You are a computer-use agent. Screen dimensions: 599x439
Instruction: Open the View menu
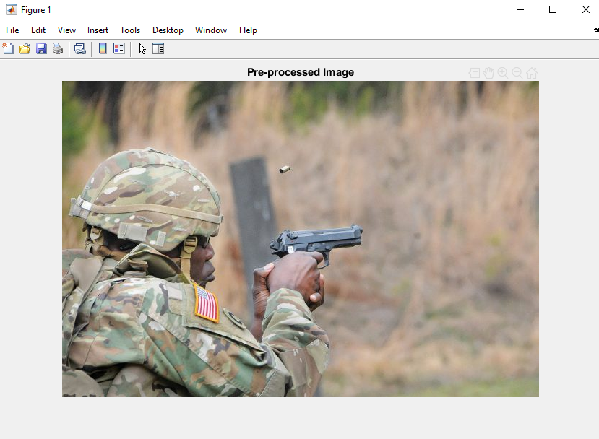(x=67, y=30)
